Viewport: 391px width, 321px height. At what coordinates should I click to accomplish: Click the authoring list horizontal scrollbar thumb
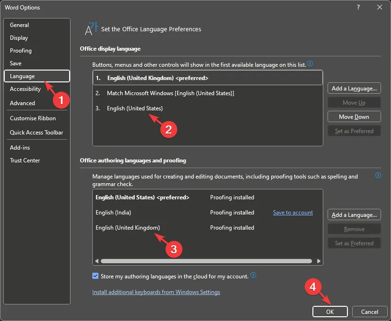tap(206, 261)
